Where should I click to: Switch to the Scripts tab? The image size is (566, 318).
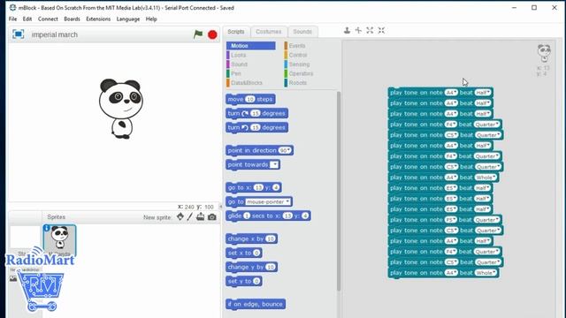(x=236, y=32)
